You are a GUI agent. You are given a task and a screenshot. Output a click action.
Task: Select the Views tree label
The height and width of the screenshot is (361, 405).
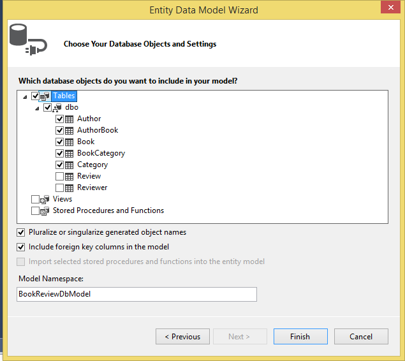tap(63, 199)
